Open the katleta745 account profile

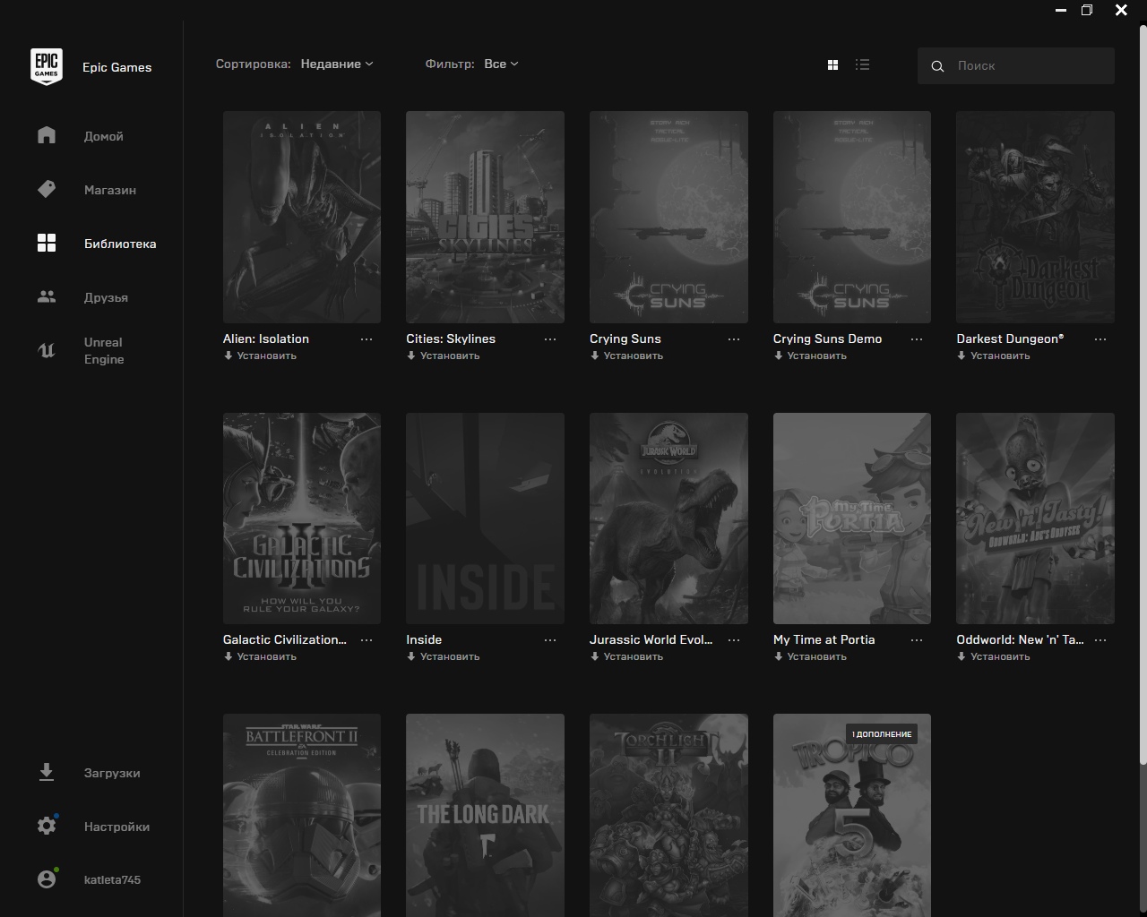90,879
